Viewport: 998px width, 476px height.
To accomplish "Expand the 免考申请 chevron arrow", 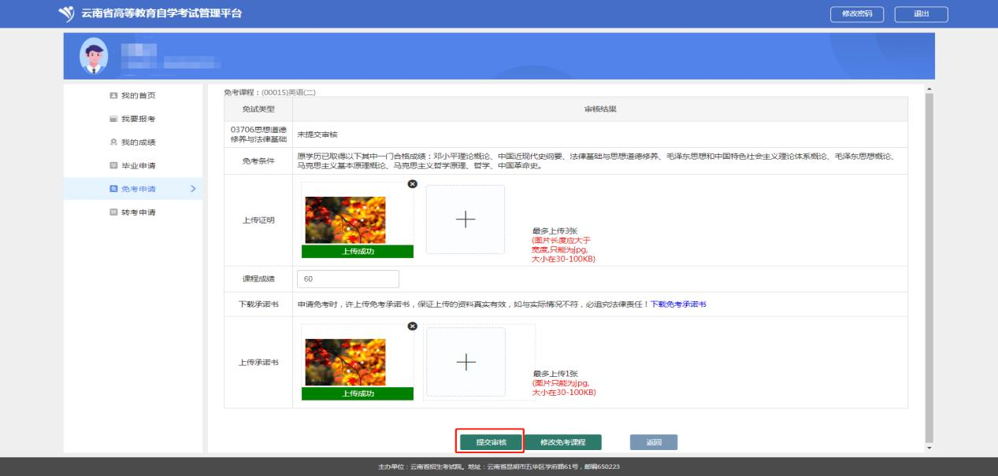I will coord(192,189).
